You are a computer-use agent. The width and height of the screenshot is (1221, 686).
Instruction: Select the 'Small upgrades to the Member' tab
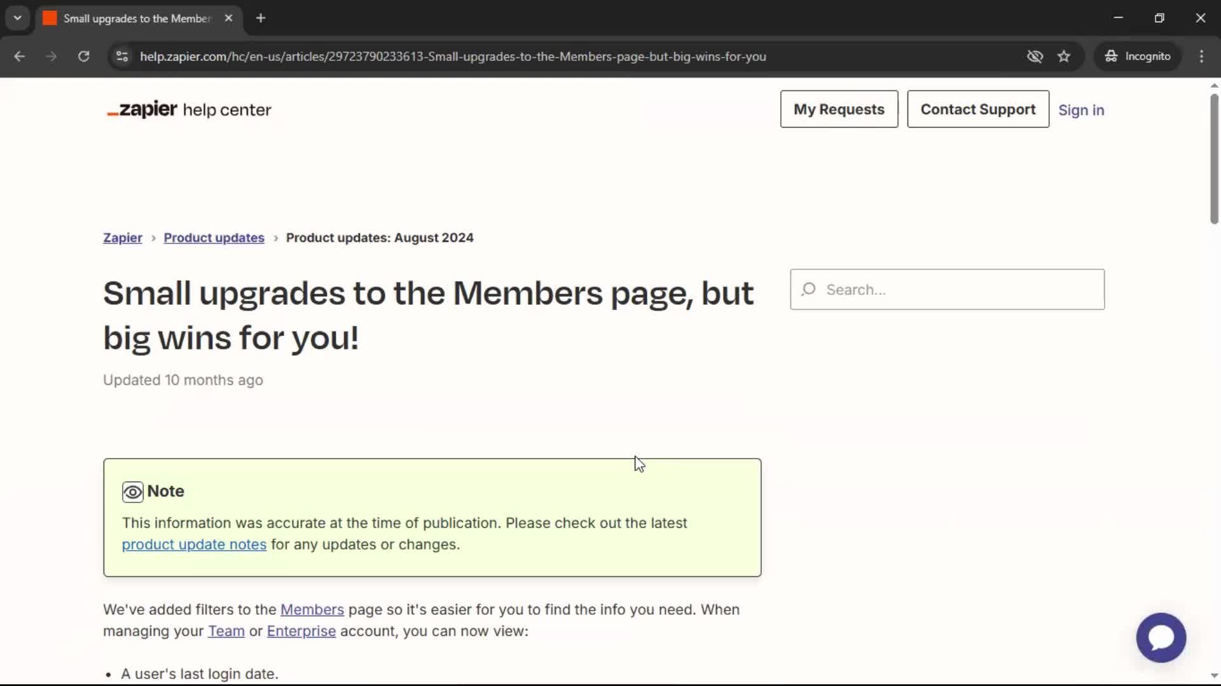tap(137, 18)
